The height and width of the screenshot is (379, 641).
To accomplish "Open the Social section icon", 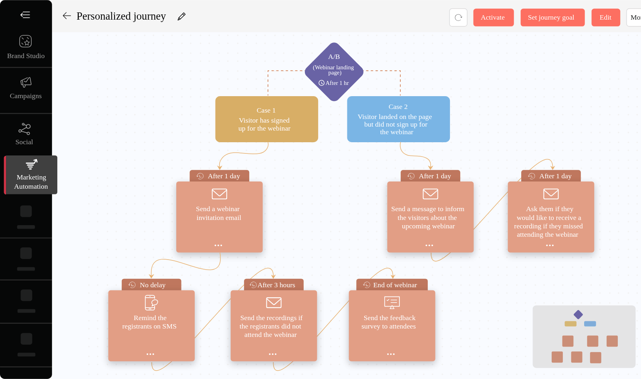I will pyautogui.click(x=24, y=129).
